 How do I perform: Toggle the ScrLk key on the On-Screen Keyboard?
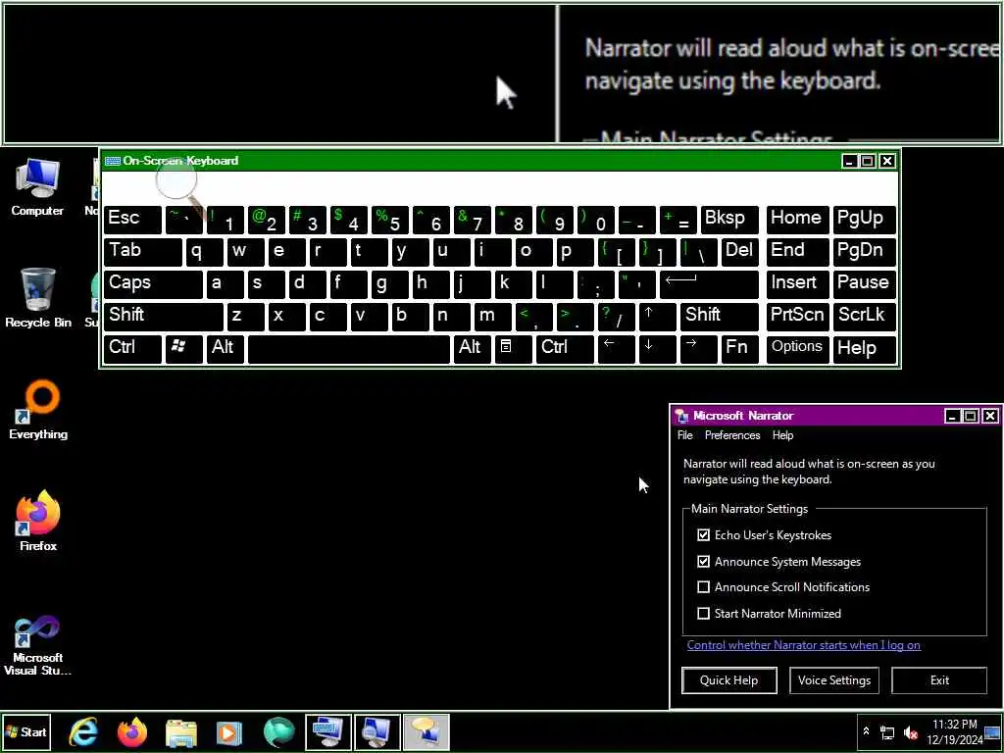(864, 317)
